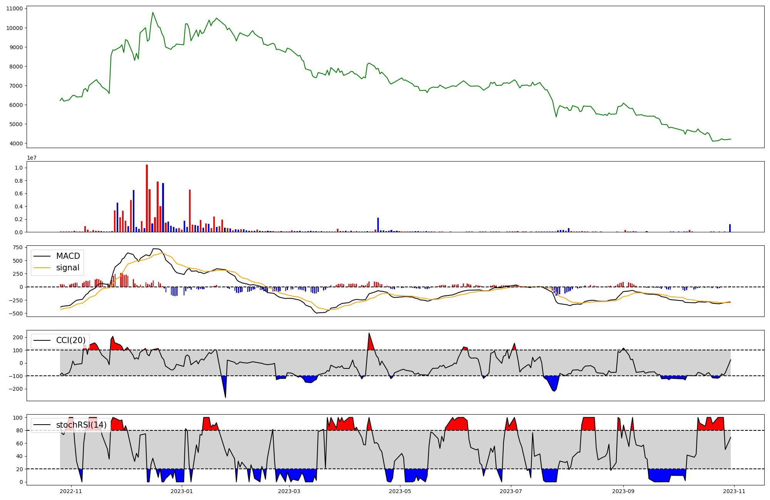Click the tallest red volume bar

[147, 198]
